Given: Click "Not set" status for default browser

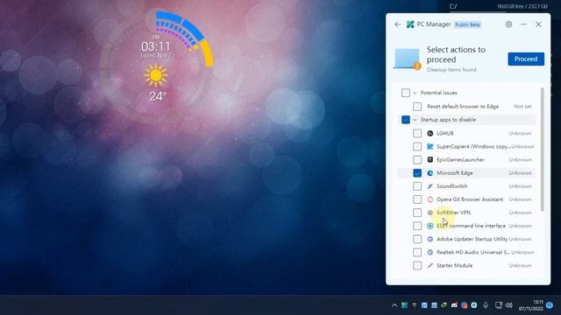Looking at the screenshot, I should 522,107.
